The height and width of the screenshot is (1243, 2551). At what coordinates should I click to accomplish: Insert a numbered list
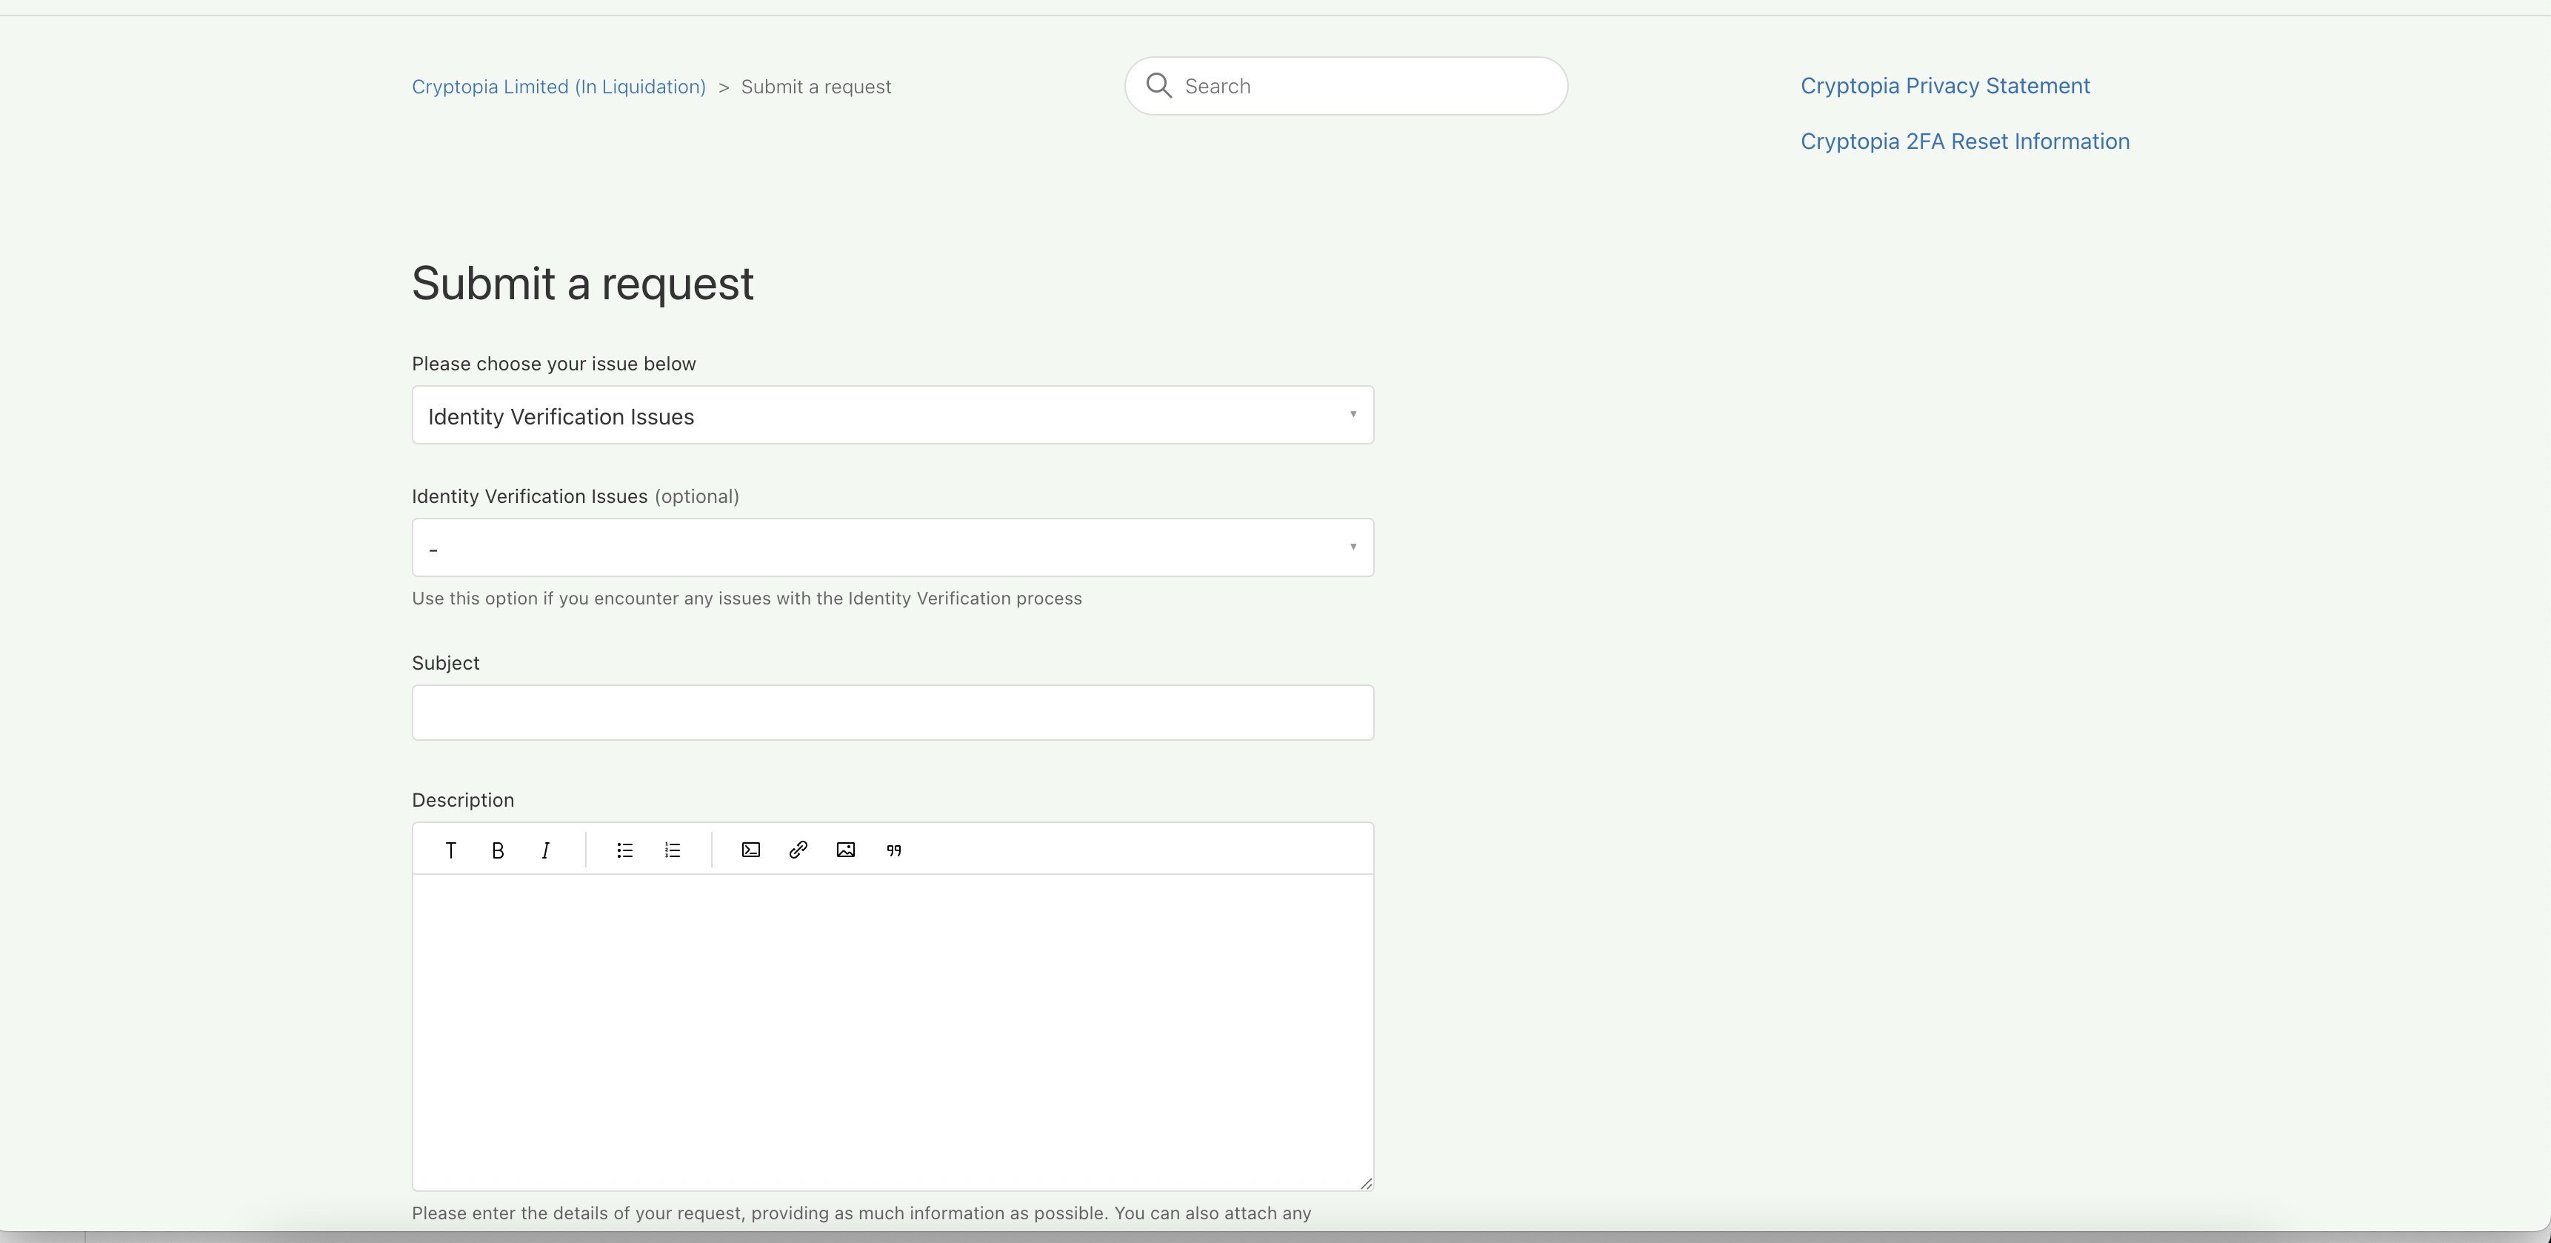pyautogui.click(x=673, y=850)
